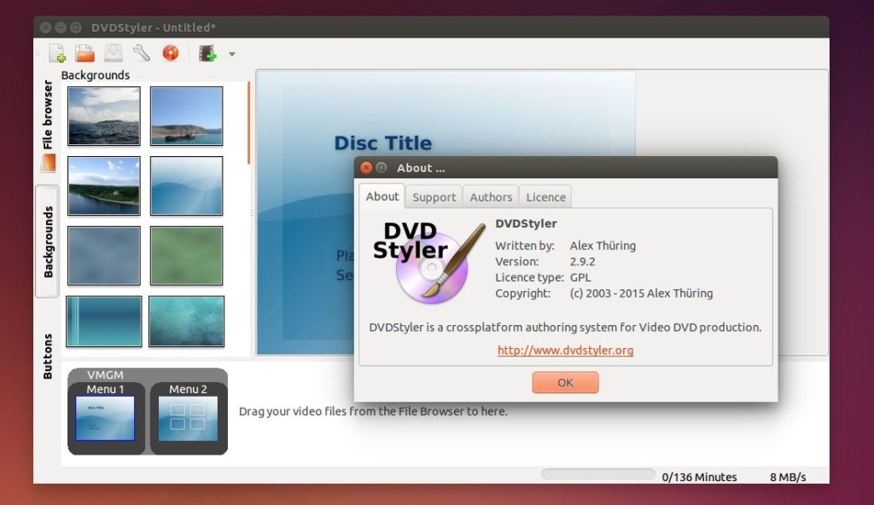The width and height of the screenshot is (874, 505).
Task: Click the bold "DVDStyler" heading in About dialog
Action: 526,223
